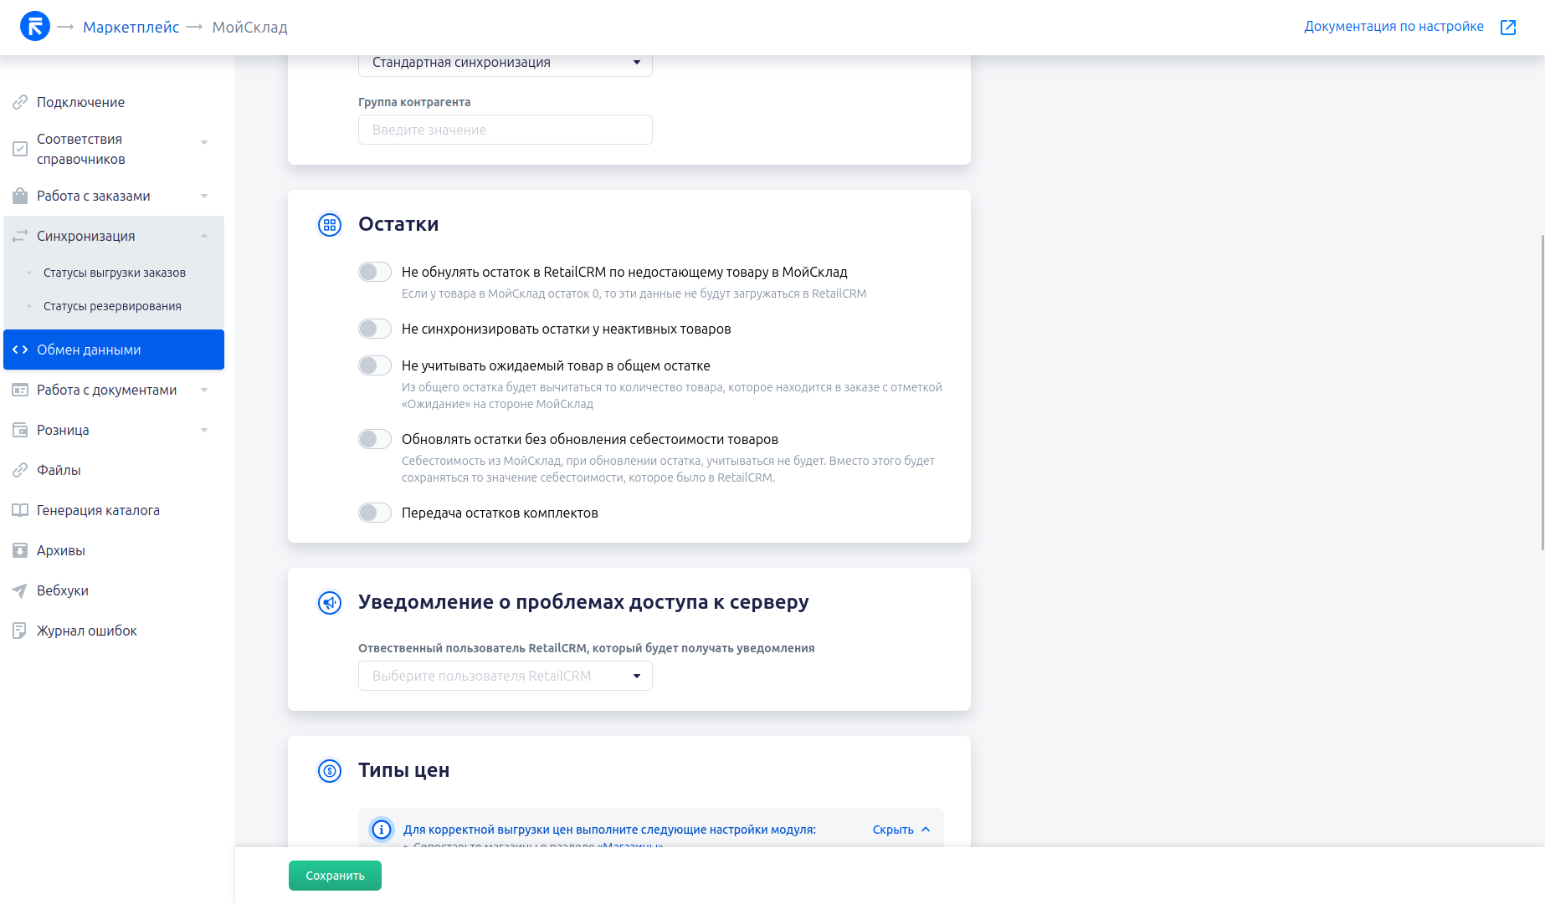Click the Архивы sidebar icon
1545x904 pixels.
pos(20,551)
